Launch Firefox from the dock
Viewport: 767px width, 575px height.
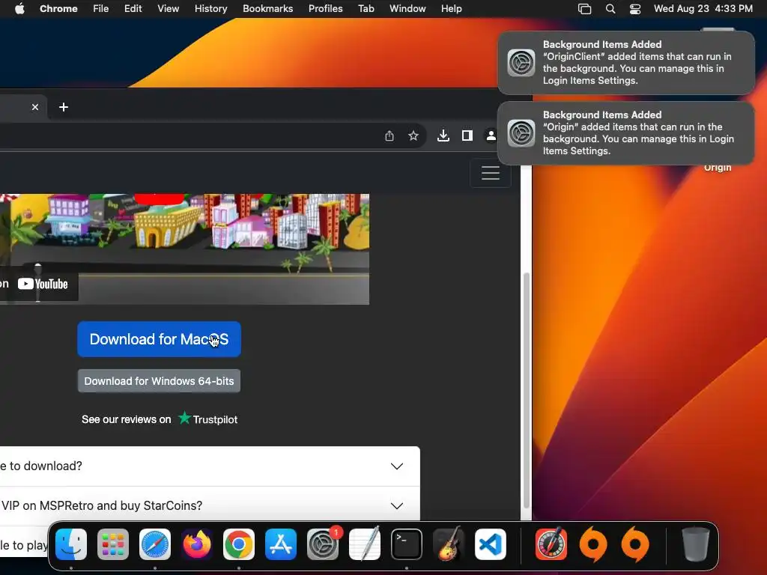[197, 544]
